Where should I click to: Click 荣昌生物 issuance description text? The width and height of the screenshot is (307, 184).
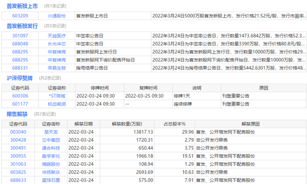point(229,68)
